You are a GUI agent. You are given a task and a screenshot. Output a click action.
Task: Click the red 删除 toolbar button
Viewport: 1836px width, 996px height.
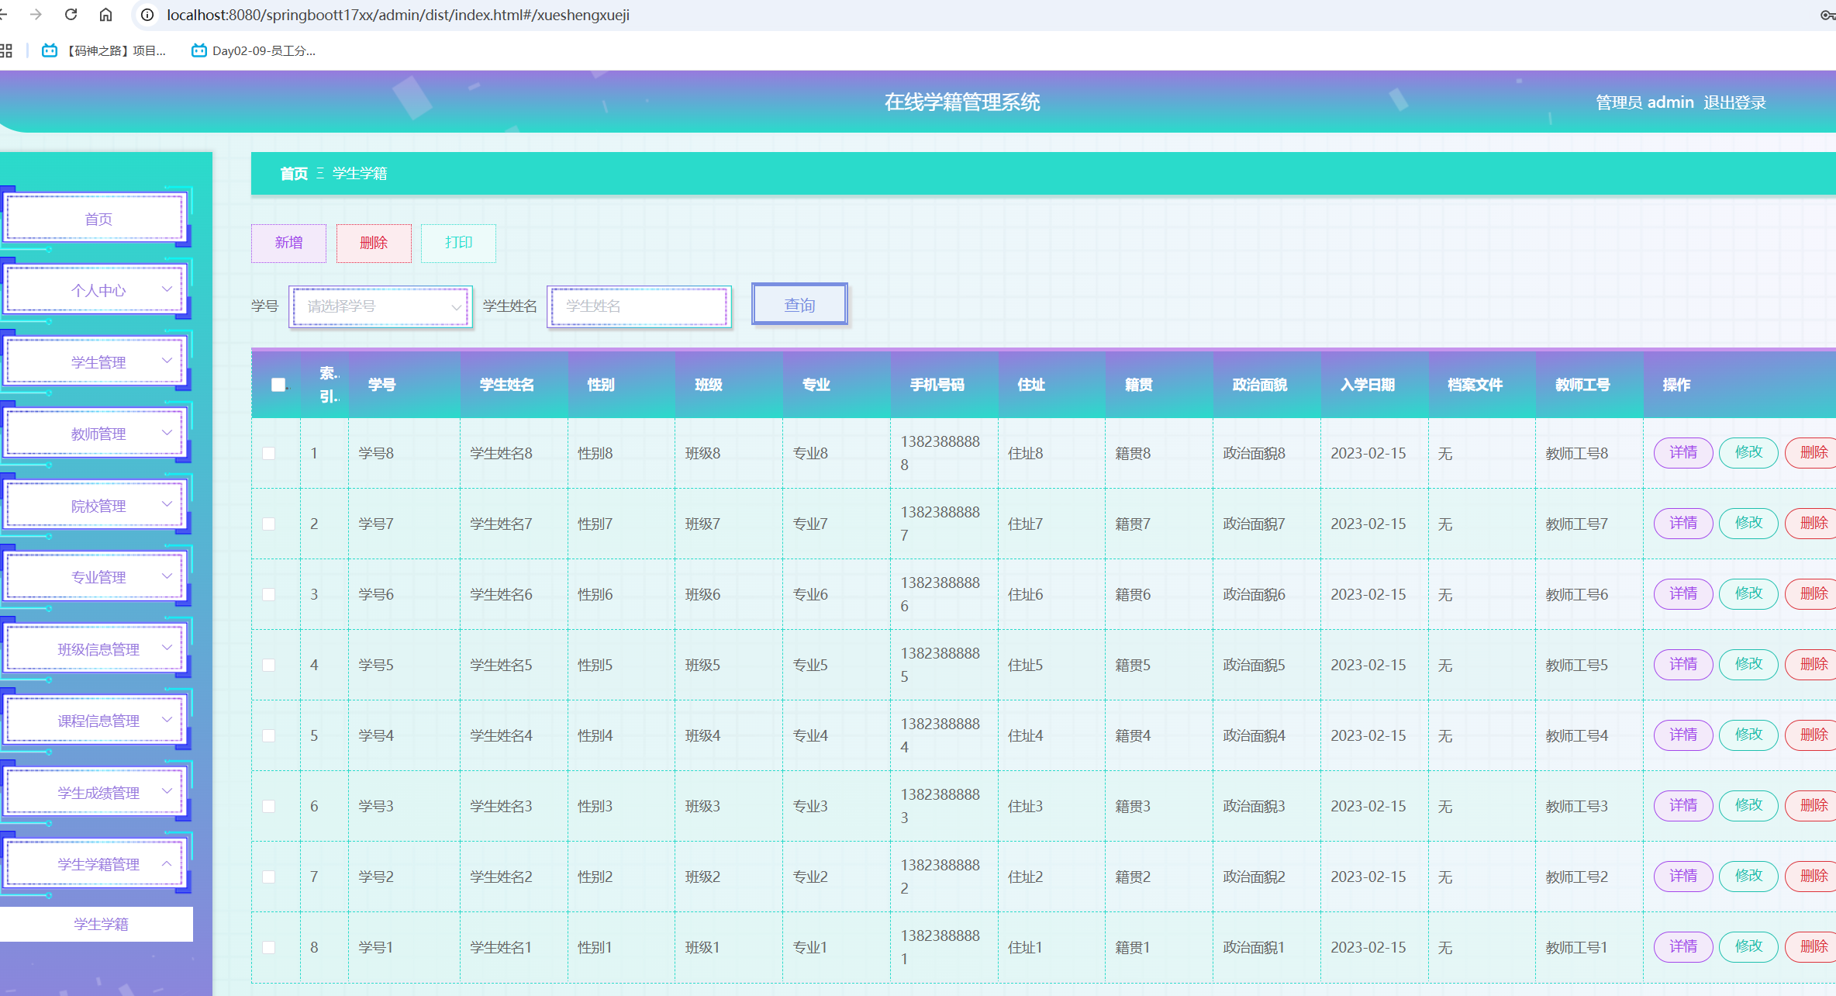(x=374, y=243)
